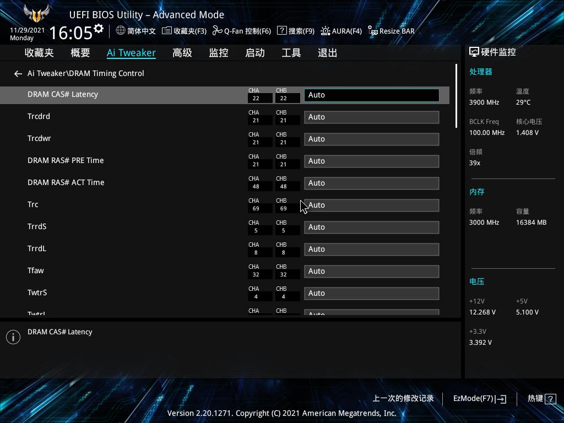This screenshot has width=564, height=423.
Task: Open favorites list icon (F3)
Action: point(166,31)
